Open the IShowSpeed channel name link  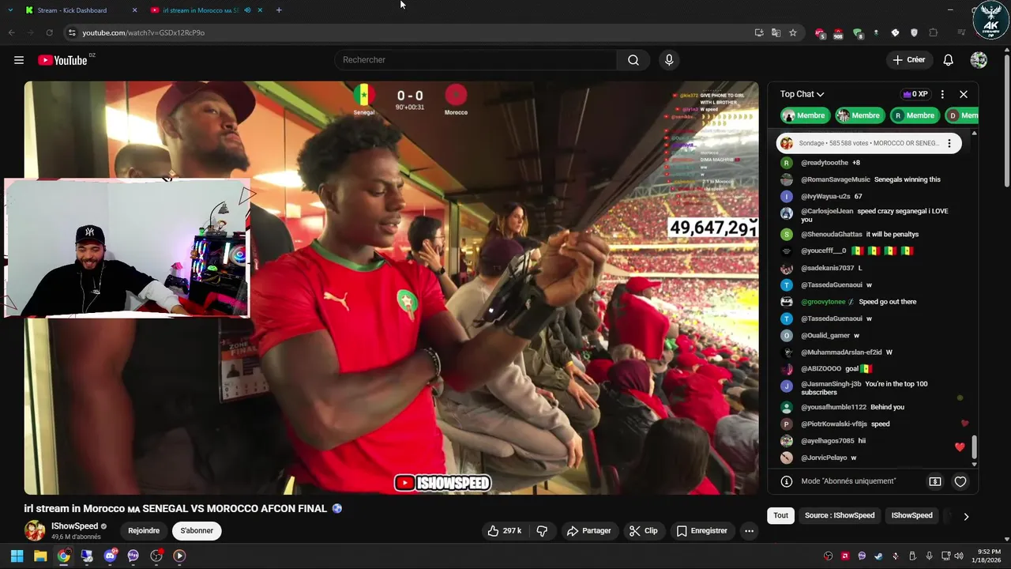(x=74, y=526)
